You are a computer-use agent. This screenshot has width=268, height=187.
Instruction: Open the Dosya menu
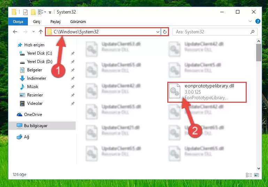(x=18, y=22)
